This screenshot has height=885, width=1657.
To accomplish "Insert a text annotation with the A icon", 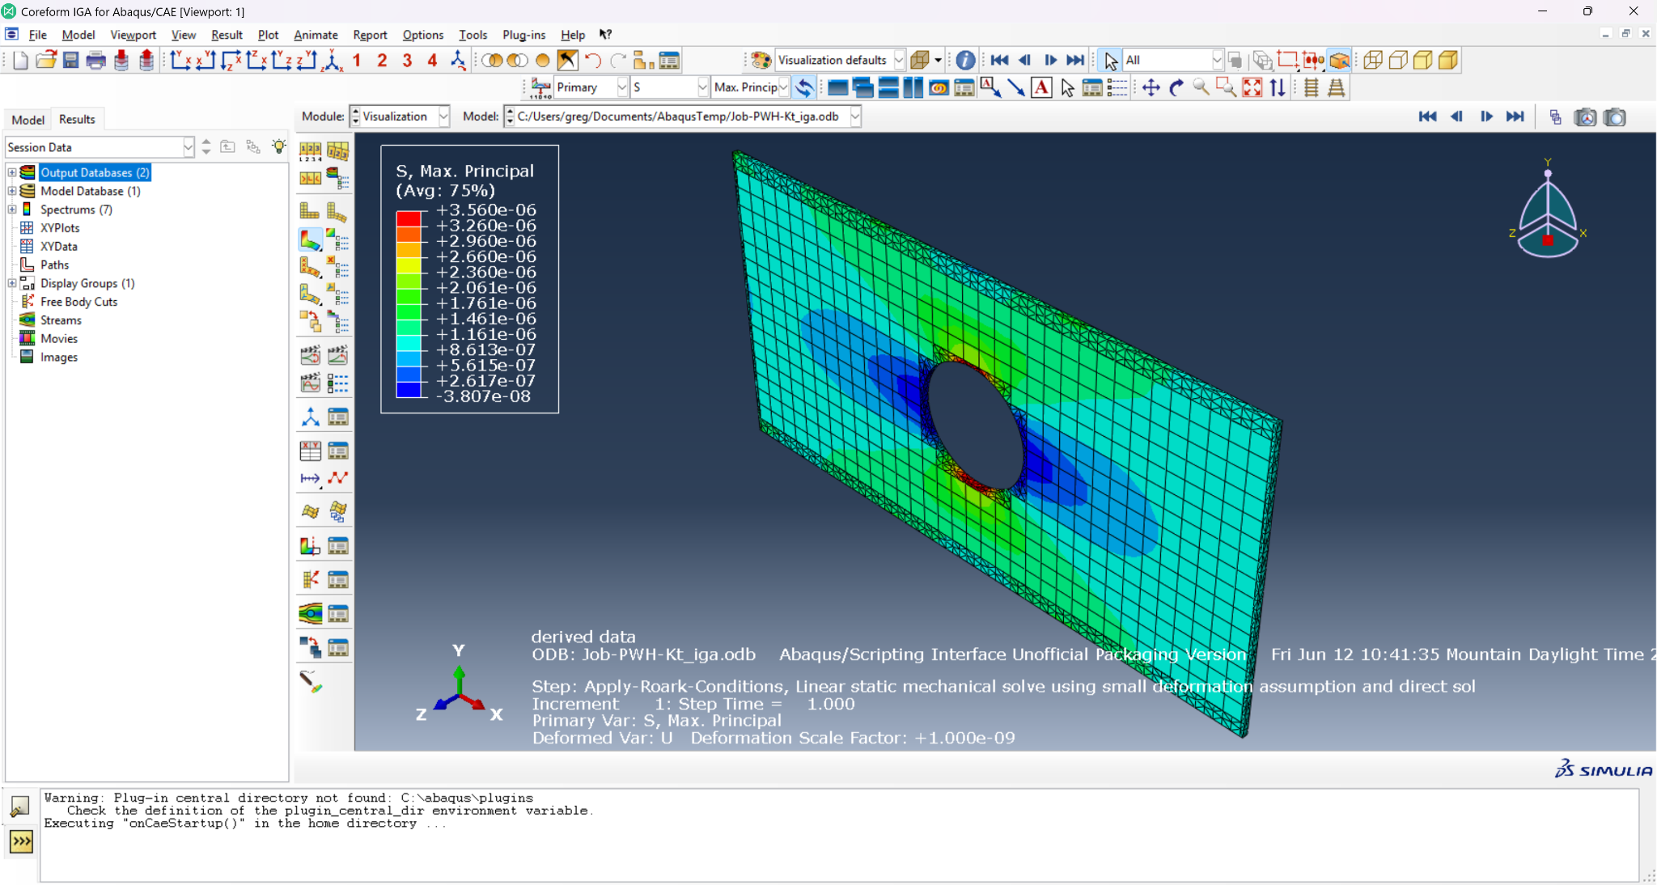I will point(1041,87).
